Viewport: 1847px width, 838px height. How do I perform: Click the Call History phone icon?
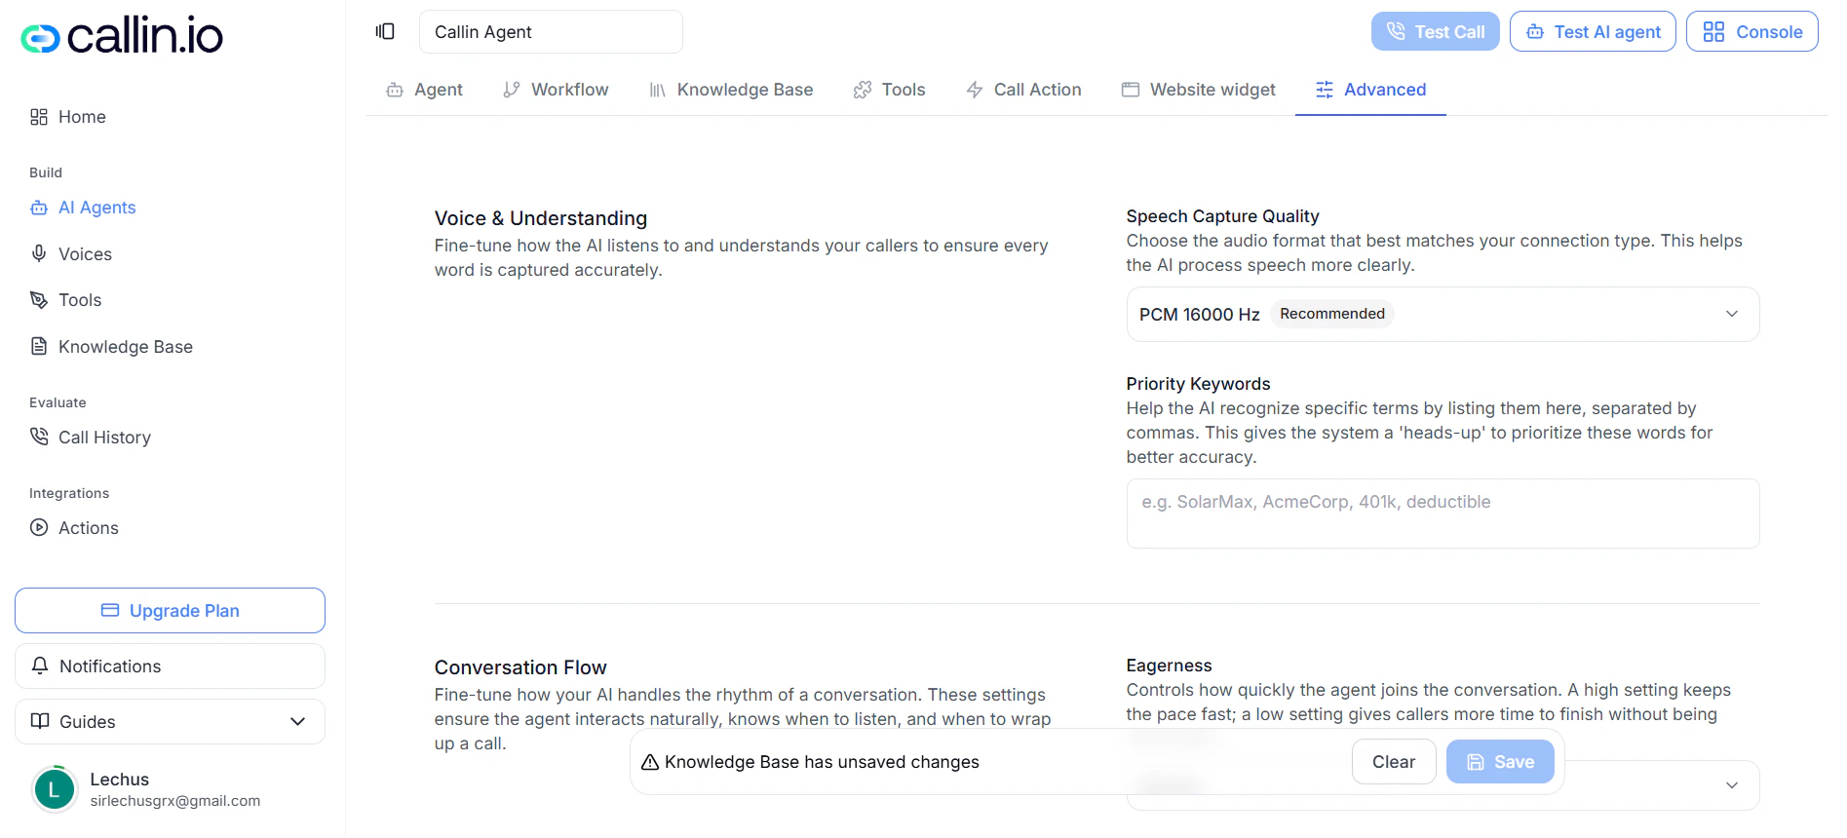click(x=39, y=437)
